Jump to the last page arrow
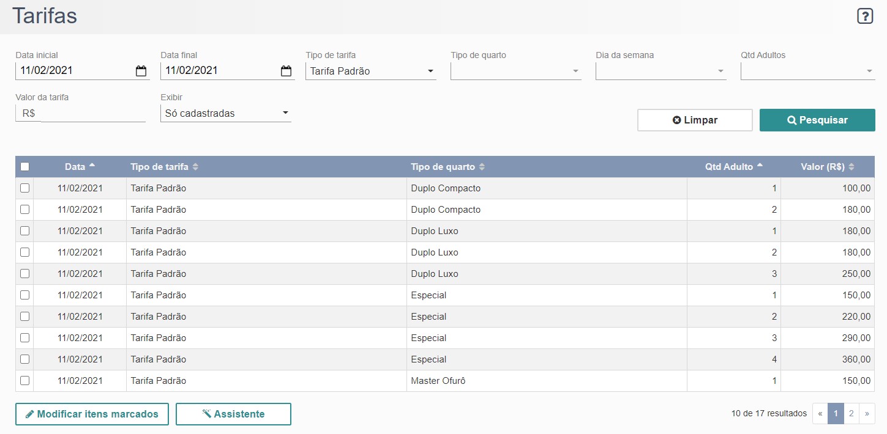This screenshot has width=887, height=434. point(867,414)
